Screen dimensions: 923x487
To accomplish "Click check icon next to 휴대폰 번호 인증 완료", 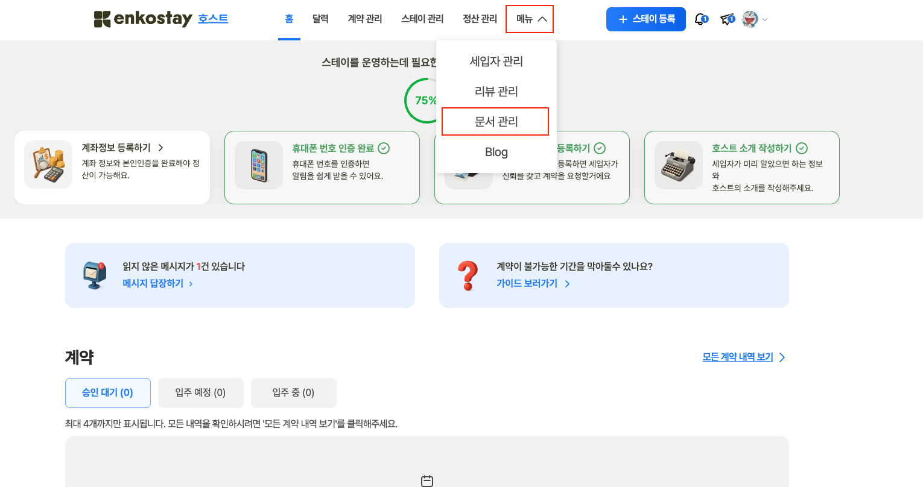I will (x=384, y=148).
